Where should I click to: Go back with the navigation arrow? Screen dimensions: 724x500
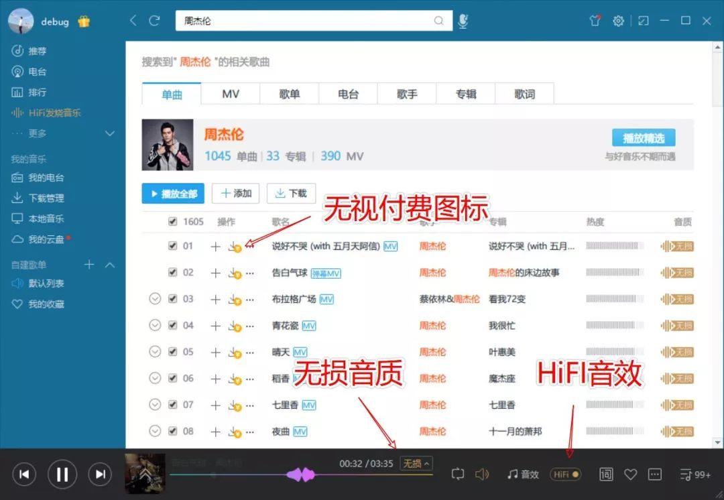point(133,20)
